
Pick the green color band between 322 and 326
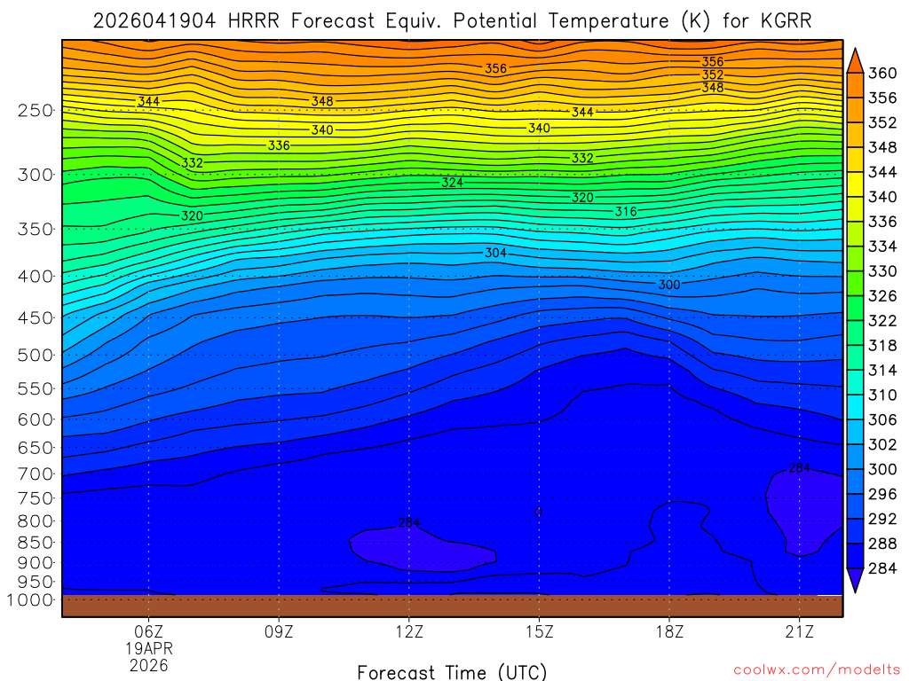(855, 309)
